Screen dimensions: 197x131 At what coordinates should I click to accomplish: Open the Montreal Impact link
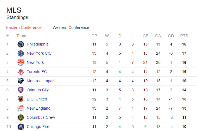point(41,81)
